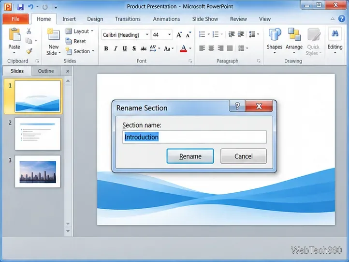The height and width of the screenshot is (262, 349).
Task: Click the Redo icon in title bar
Action: [x=45, y=7]
